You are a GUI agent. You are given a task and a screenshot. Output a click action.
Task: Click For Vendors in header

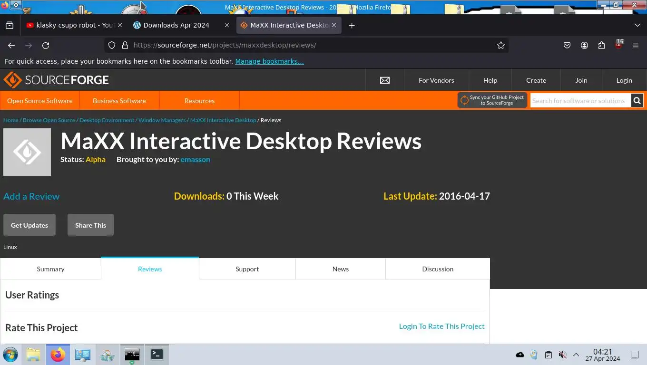436,80
